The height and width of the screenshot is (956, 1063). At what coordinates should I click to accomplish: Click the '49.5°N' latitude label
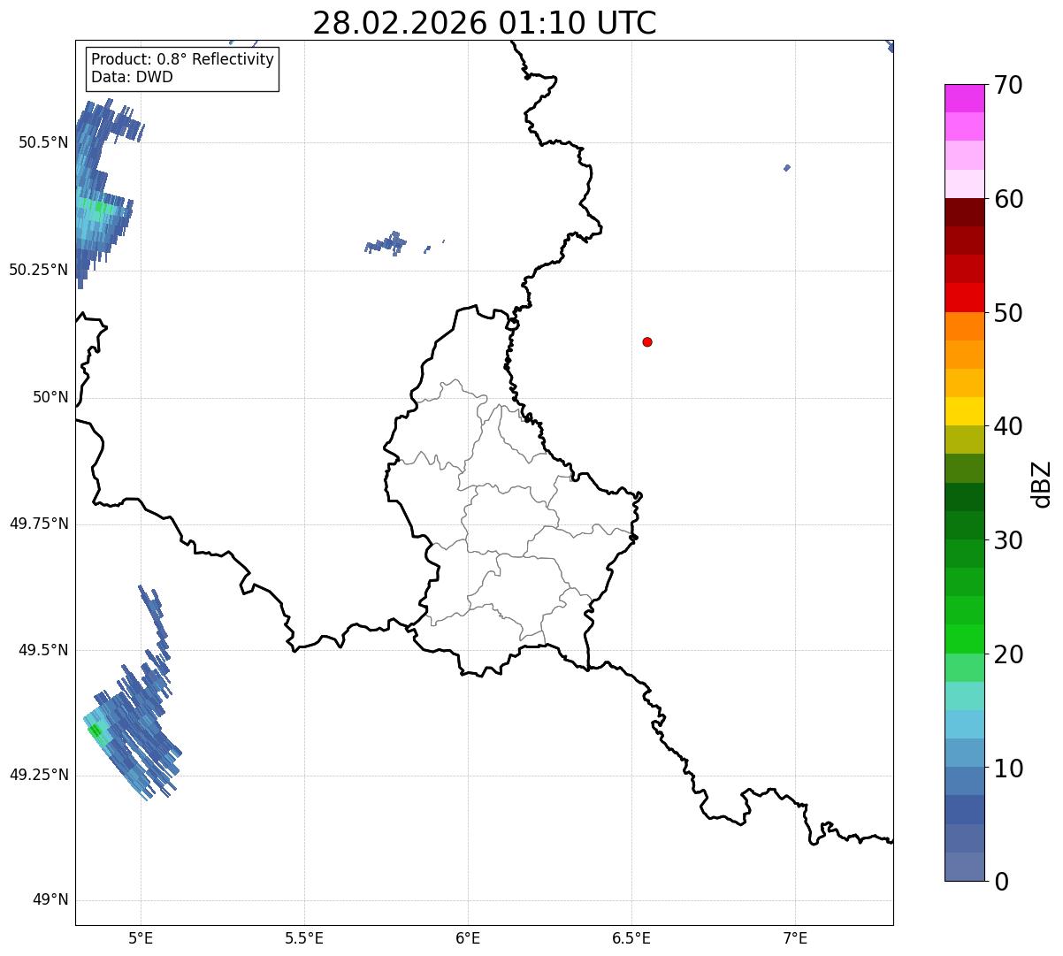(x=43, y=650)
